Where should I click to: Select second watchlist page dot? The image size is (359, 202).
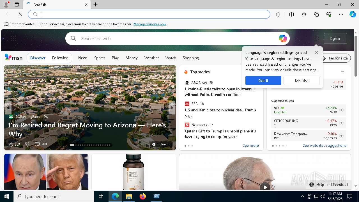click(276, 146)
